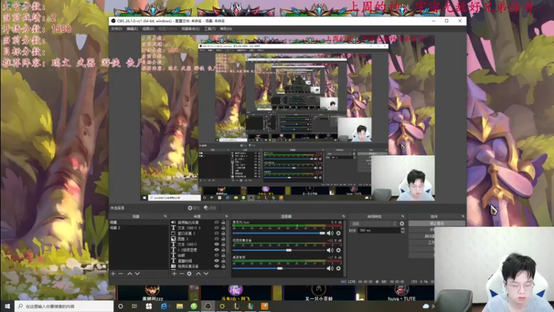554x312 pixels.
Task: Toggle visibility of 图像 2 source
Action: [217, 239]
